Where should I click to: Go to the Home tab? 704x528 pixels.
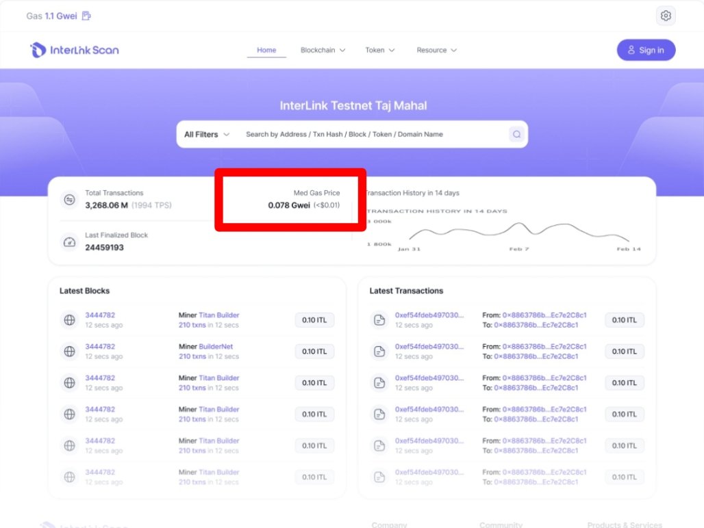[266, 50]
